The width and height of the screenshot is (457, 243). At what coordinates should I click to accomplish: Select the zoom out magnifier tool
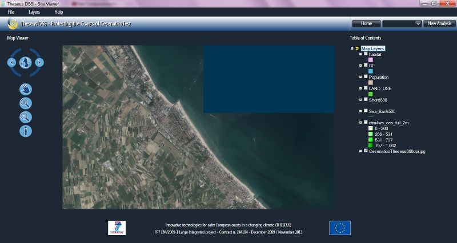click(25, 117)
